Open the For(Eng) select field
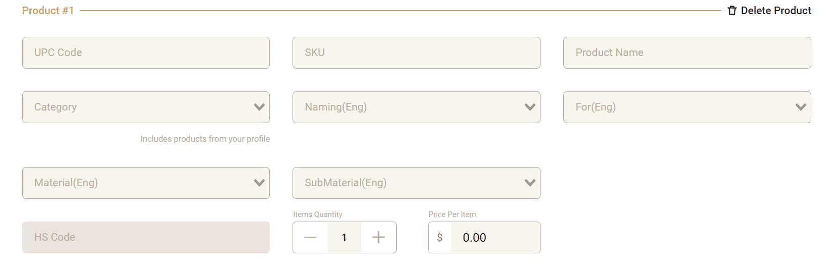The width and height of the screenshot is (831, 272). [x=676, y=107]
